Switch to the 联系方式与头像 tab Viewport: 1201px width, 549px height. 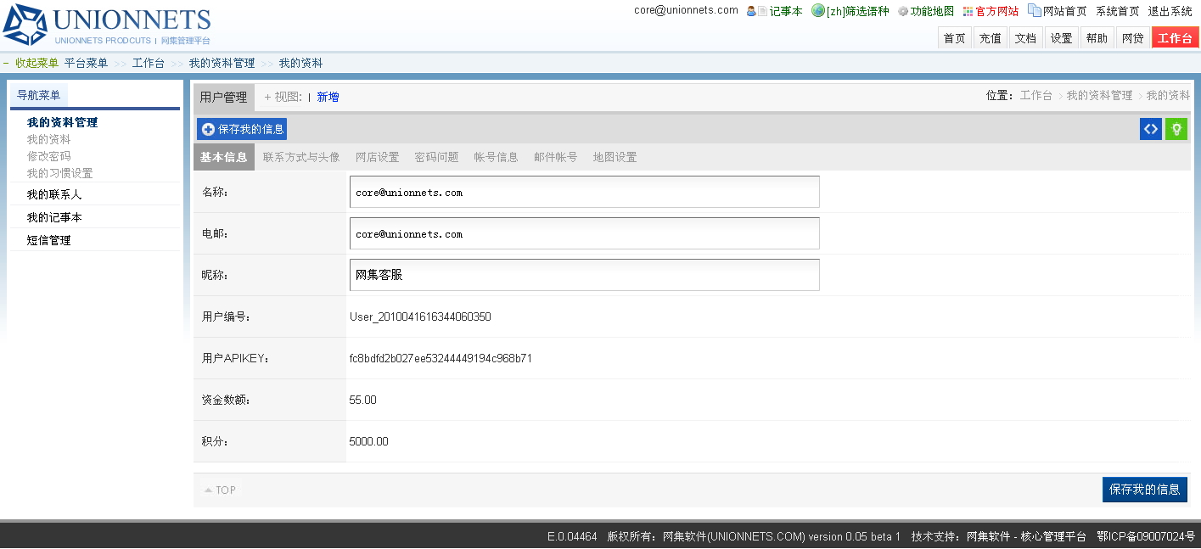(301, 157)
